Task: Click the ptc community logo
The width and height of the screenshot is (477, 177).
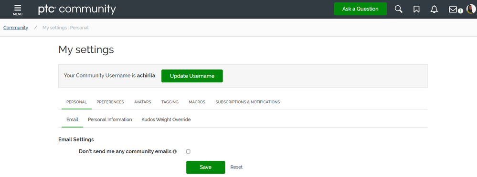Action: pos(77,9)
